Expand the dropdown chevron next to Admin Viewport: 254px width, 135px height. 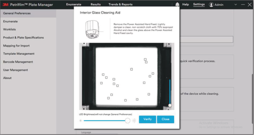[236, 5]
